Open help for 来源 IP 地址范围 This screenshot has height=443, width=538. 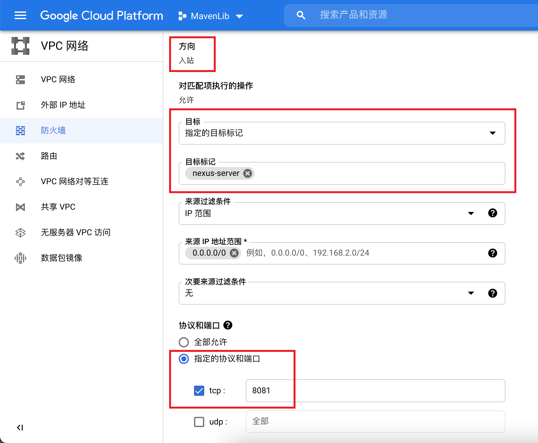pos(492,253)
